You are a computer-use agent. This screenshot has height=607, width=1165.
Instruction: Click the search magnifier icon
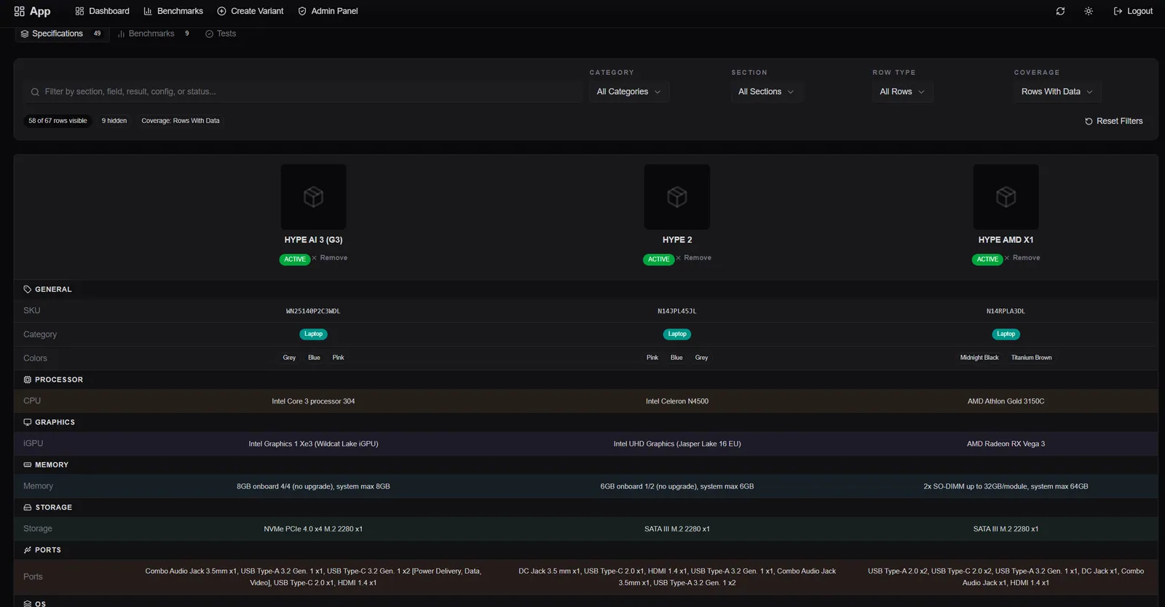(x=35, y=92)
